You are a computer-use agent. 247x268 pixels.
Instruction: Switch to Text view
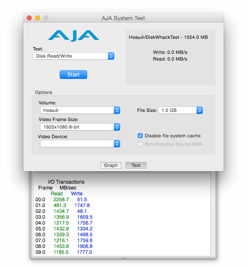(x=136, y=165)
